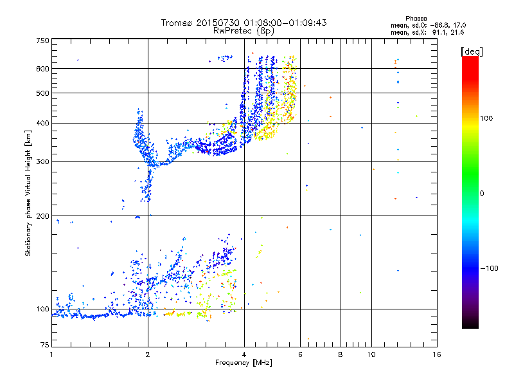Click the colorbar tick label '100'
Screen dimensions: 514x386
(x=486, y=118)
